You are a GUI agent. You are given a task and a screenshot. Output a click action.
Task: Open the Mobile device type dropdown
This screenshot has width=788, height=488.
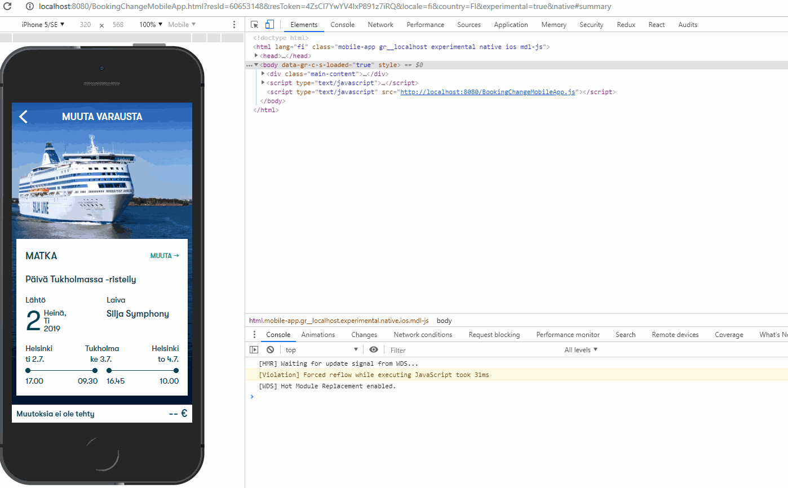[182, 25]
